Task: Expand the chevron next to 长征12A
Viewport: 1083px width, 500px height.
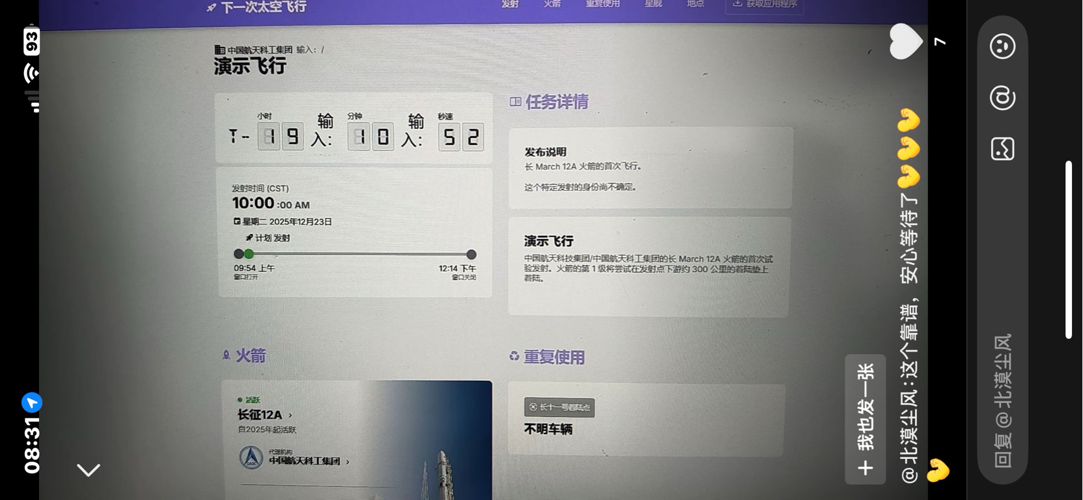Action: pos(290,415)
